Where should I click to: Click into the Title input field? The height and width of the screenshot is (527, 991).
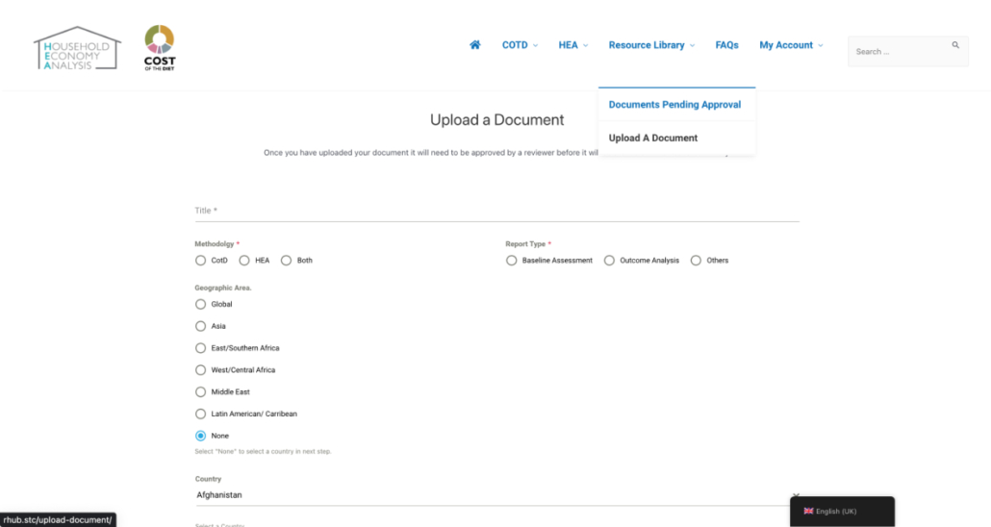click(x=496, y=211)
